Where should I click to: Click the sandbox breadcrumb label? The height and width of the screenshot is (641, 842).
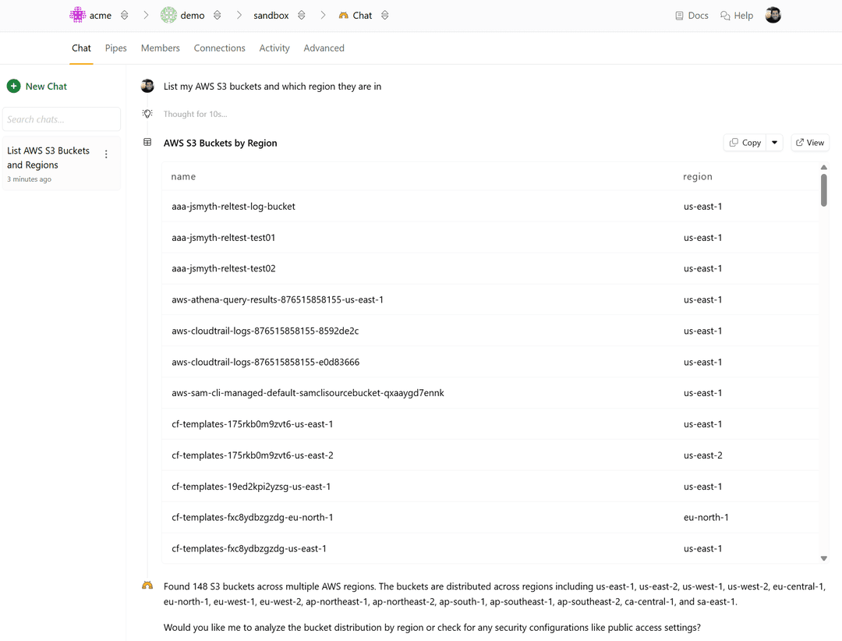click(271, 16)
